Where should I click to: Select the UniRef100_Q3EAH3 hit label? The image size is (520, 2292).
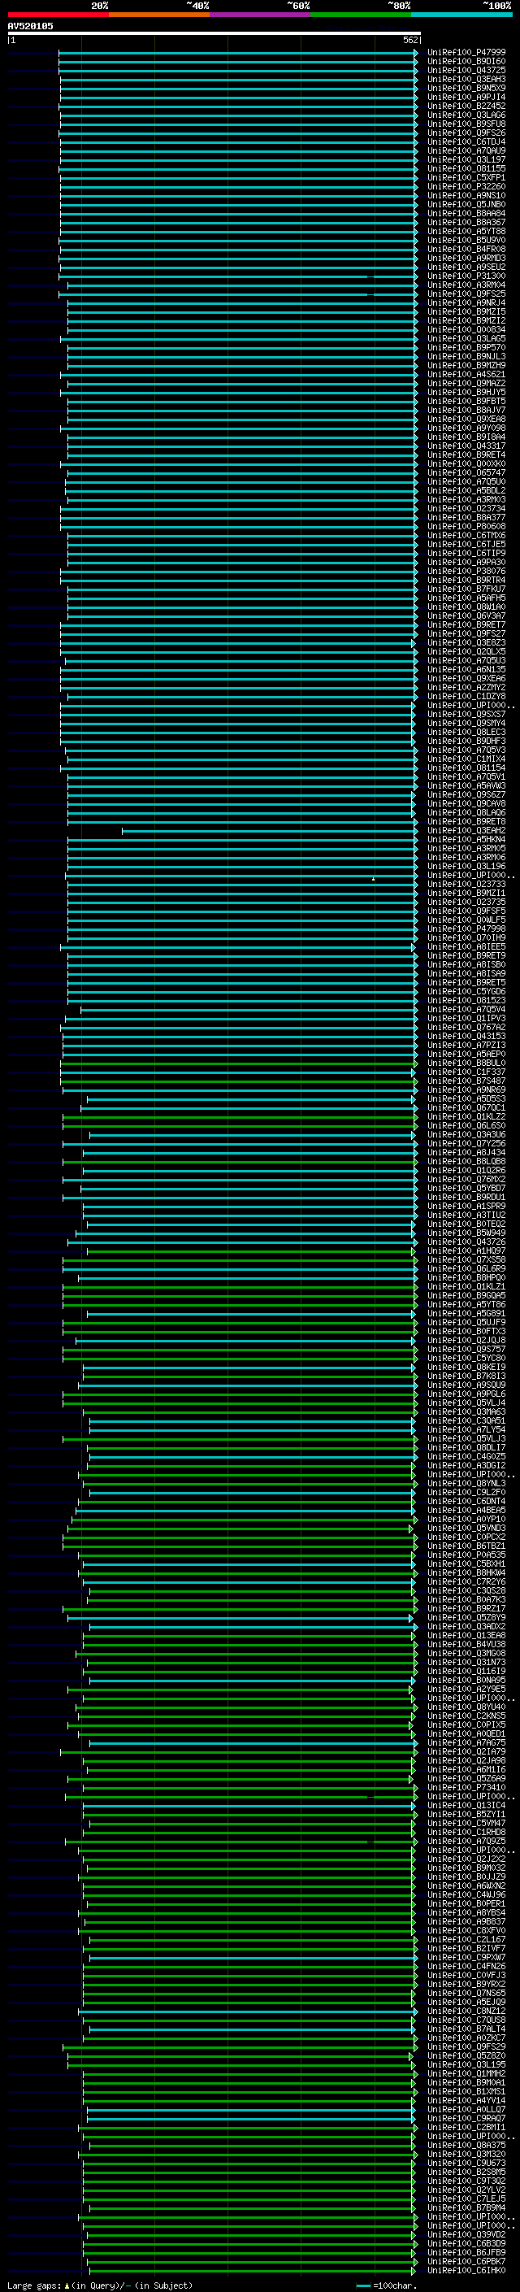pyautogui.click(x=466, y=79)
